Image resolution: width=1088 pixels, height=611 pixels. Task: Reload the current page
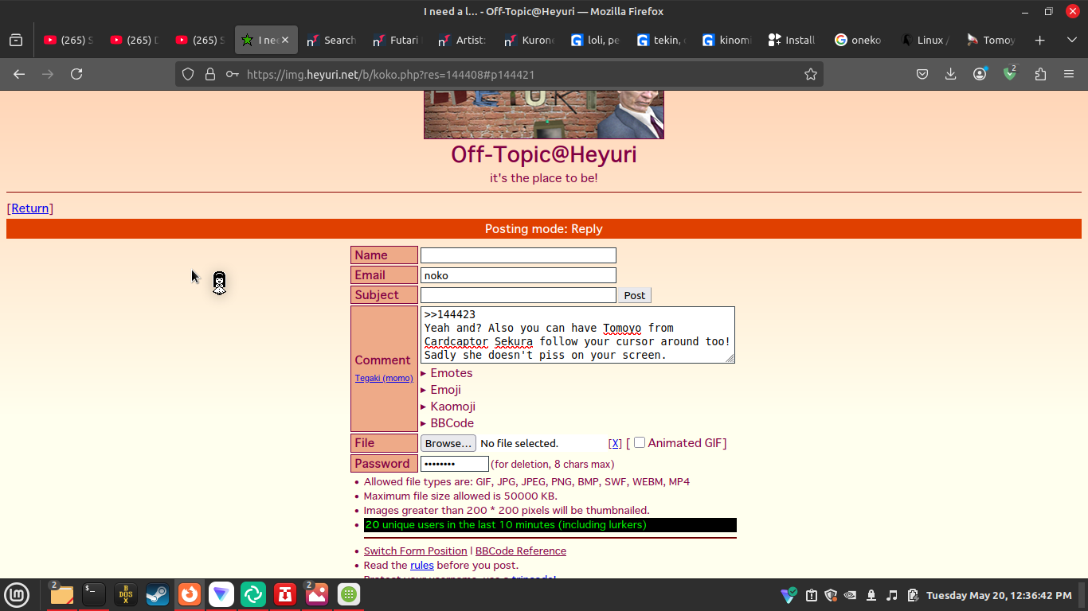76,74
